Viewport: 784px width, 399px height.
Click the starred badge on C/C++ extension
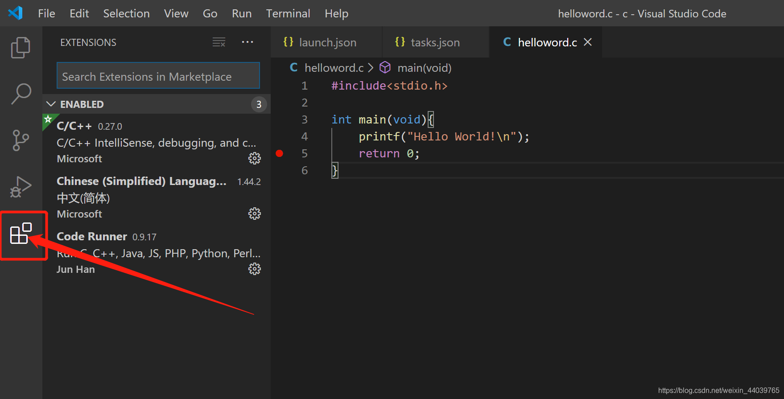pyautogui.click(x=48, y=119)
